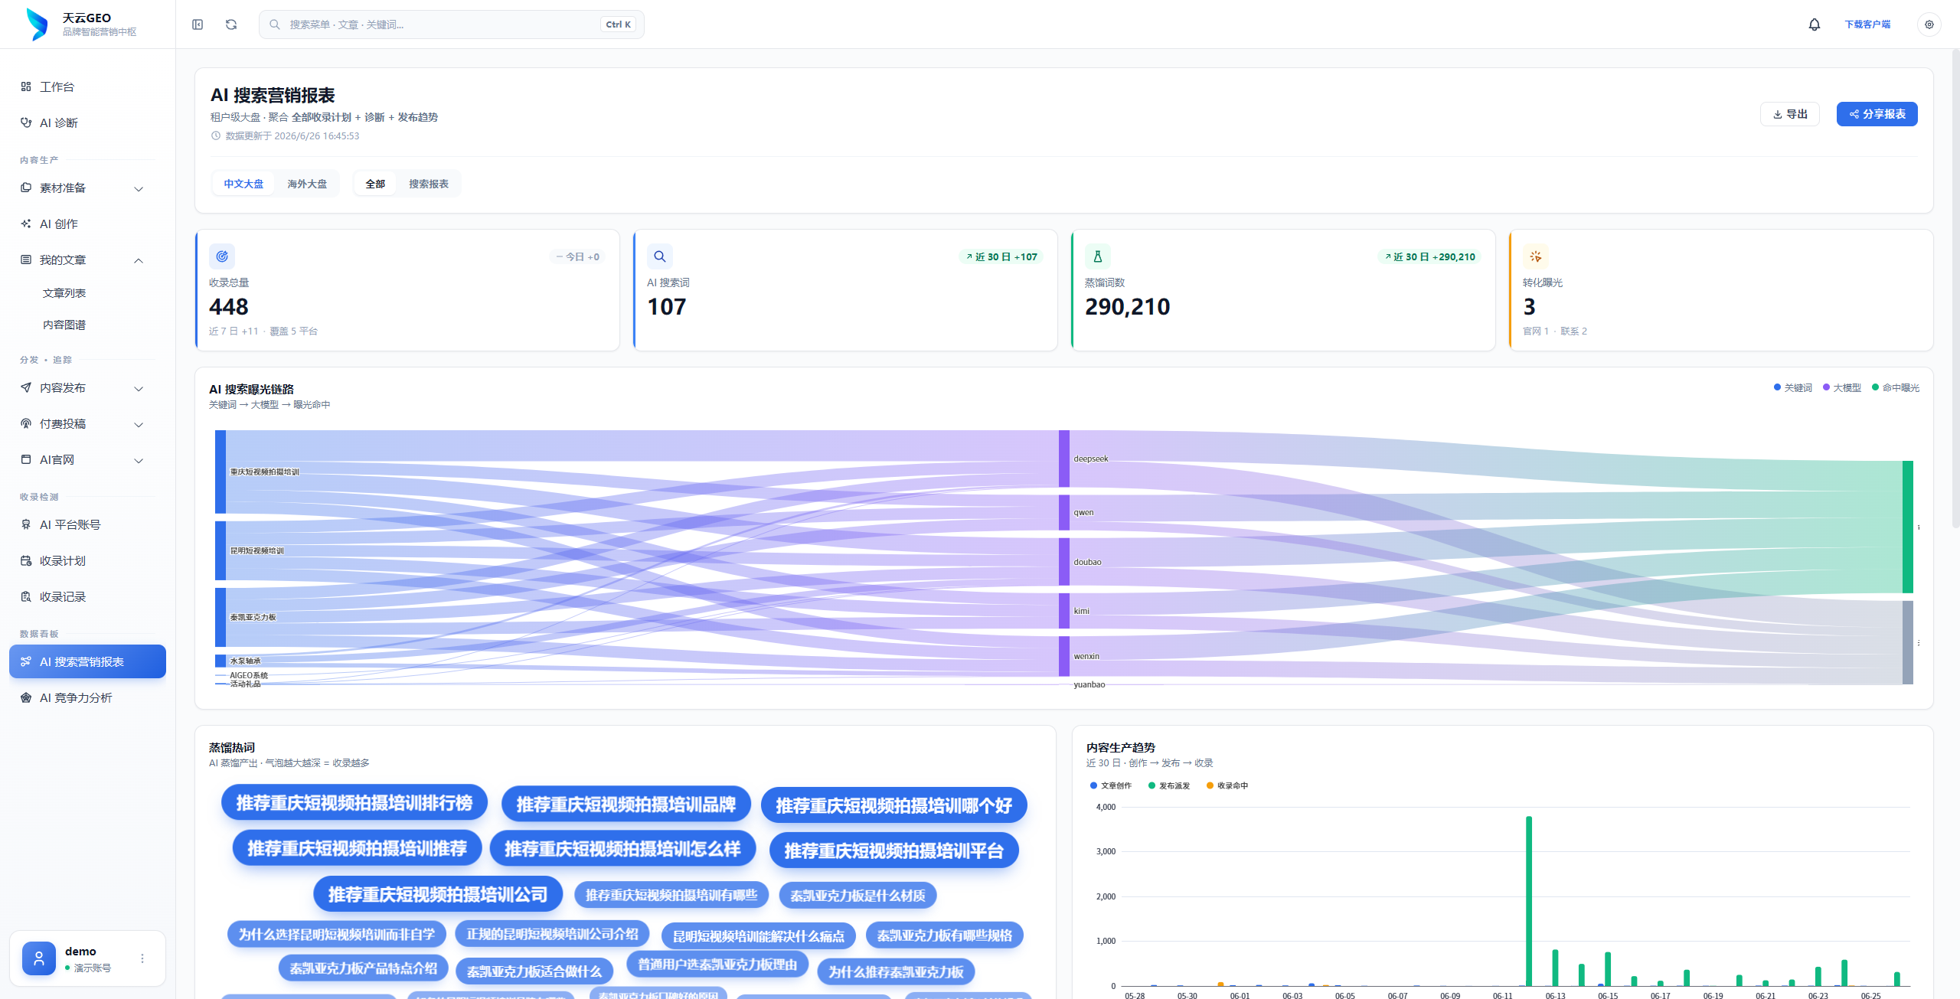
Task: Click 分享报表 button
Action: tap(1877, 114)
